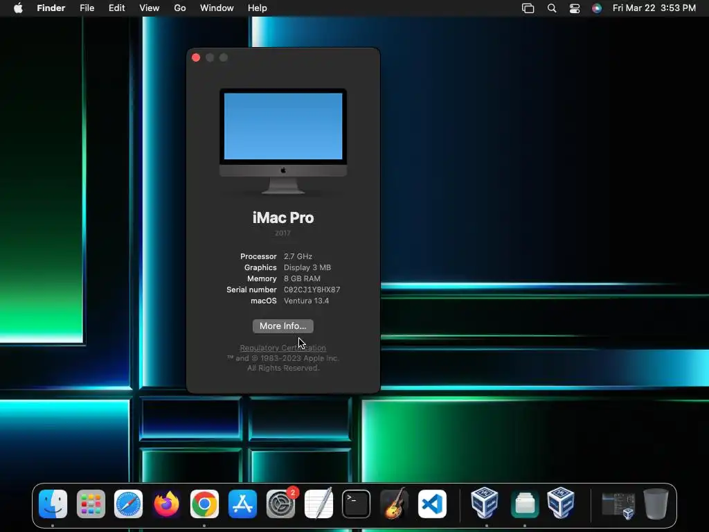Viewport: 709px width, 532px height.
Task: Open the Regulatory Certification link
Action: [x=282, y=348]
